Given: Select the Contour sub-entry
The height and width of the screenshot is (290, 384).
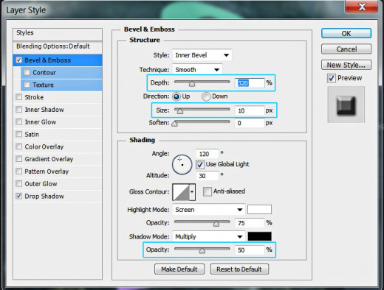Looking at the screenshot, I should click(x=61, y=73).
